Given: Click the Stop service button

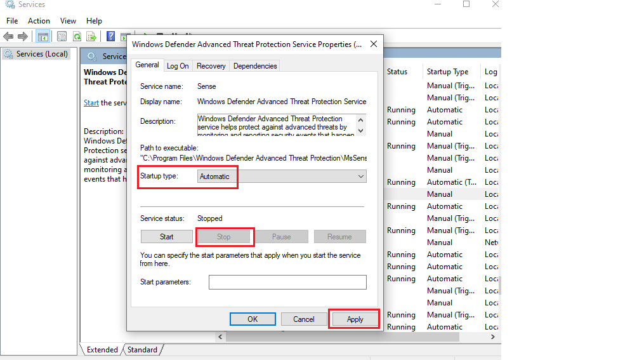Looking at the screenshot, I should point(224,236).
